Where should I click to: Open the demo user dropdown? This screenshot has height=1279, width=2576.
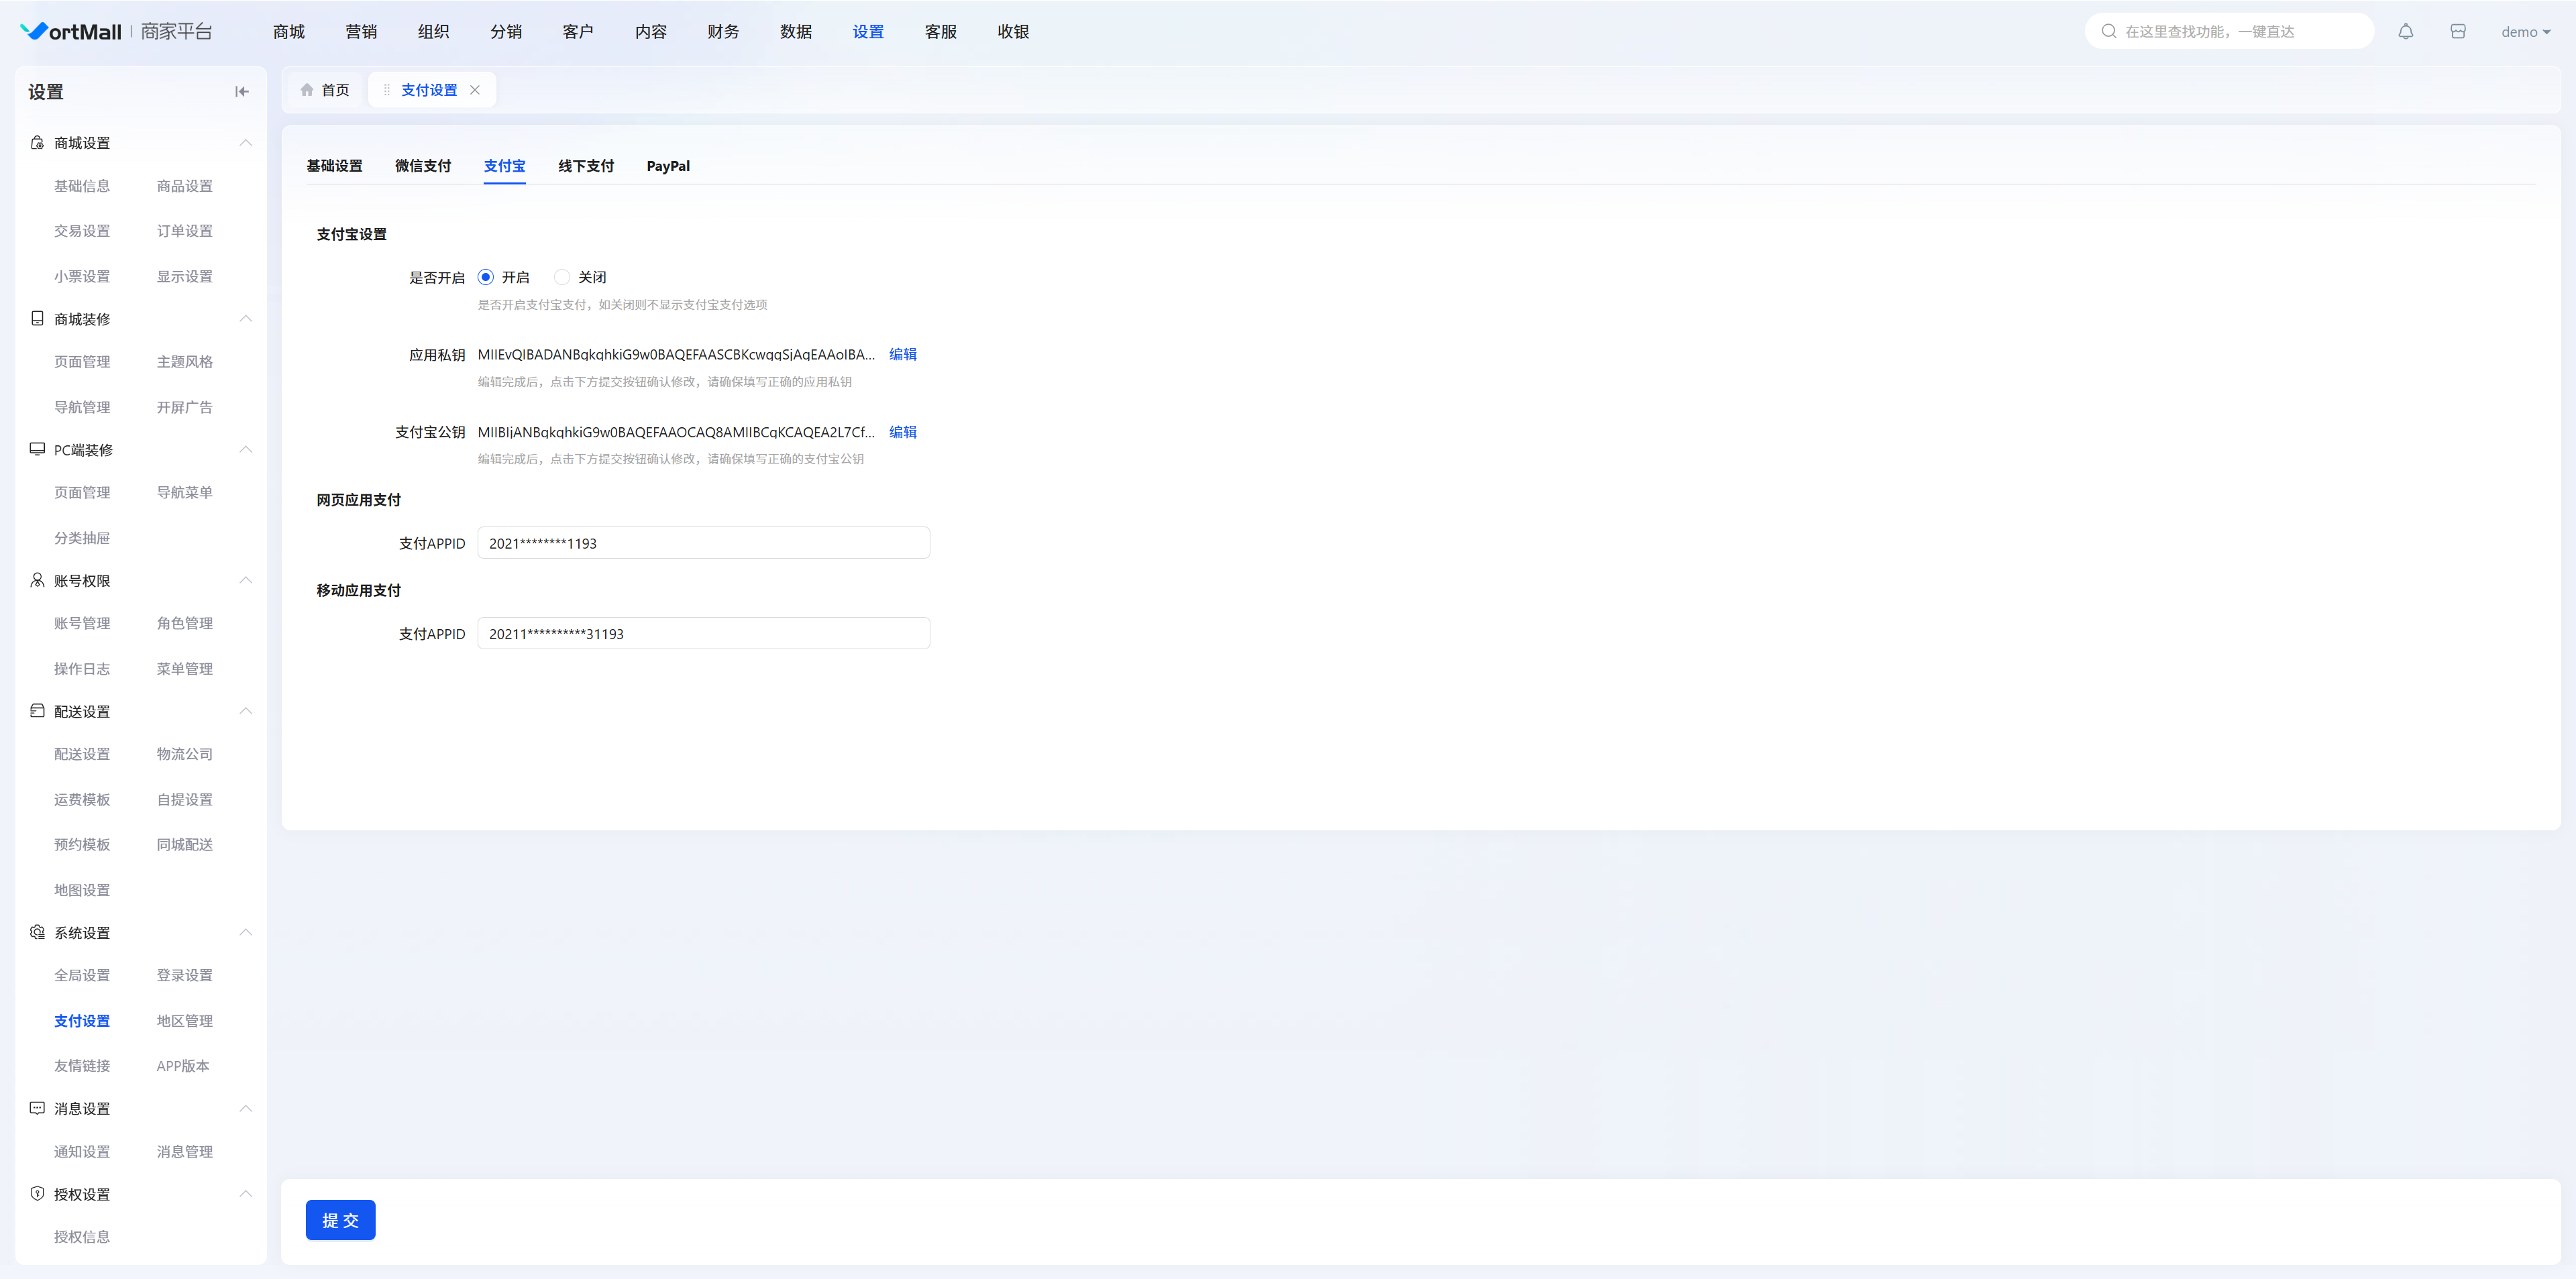2525,32
